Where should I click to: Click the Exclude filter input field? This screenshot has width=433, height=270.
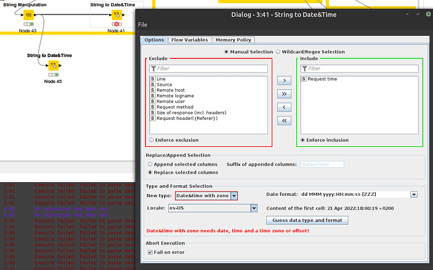[x=208, y=68]
